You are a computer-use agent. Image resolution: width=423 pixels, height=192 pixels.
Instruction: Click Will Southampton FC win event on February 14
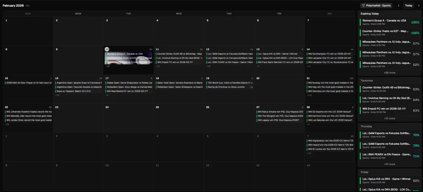[x=330, y=54]
